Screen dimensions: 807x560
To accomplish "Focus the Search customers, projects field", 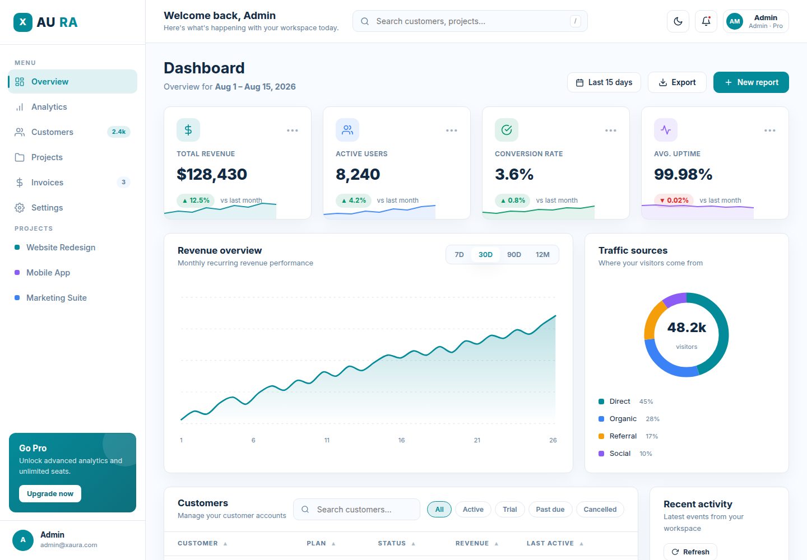I will [x=470, y=21].
